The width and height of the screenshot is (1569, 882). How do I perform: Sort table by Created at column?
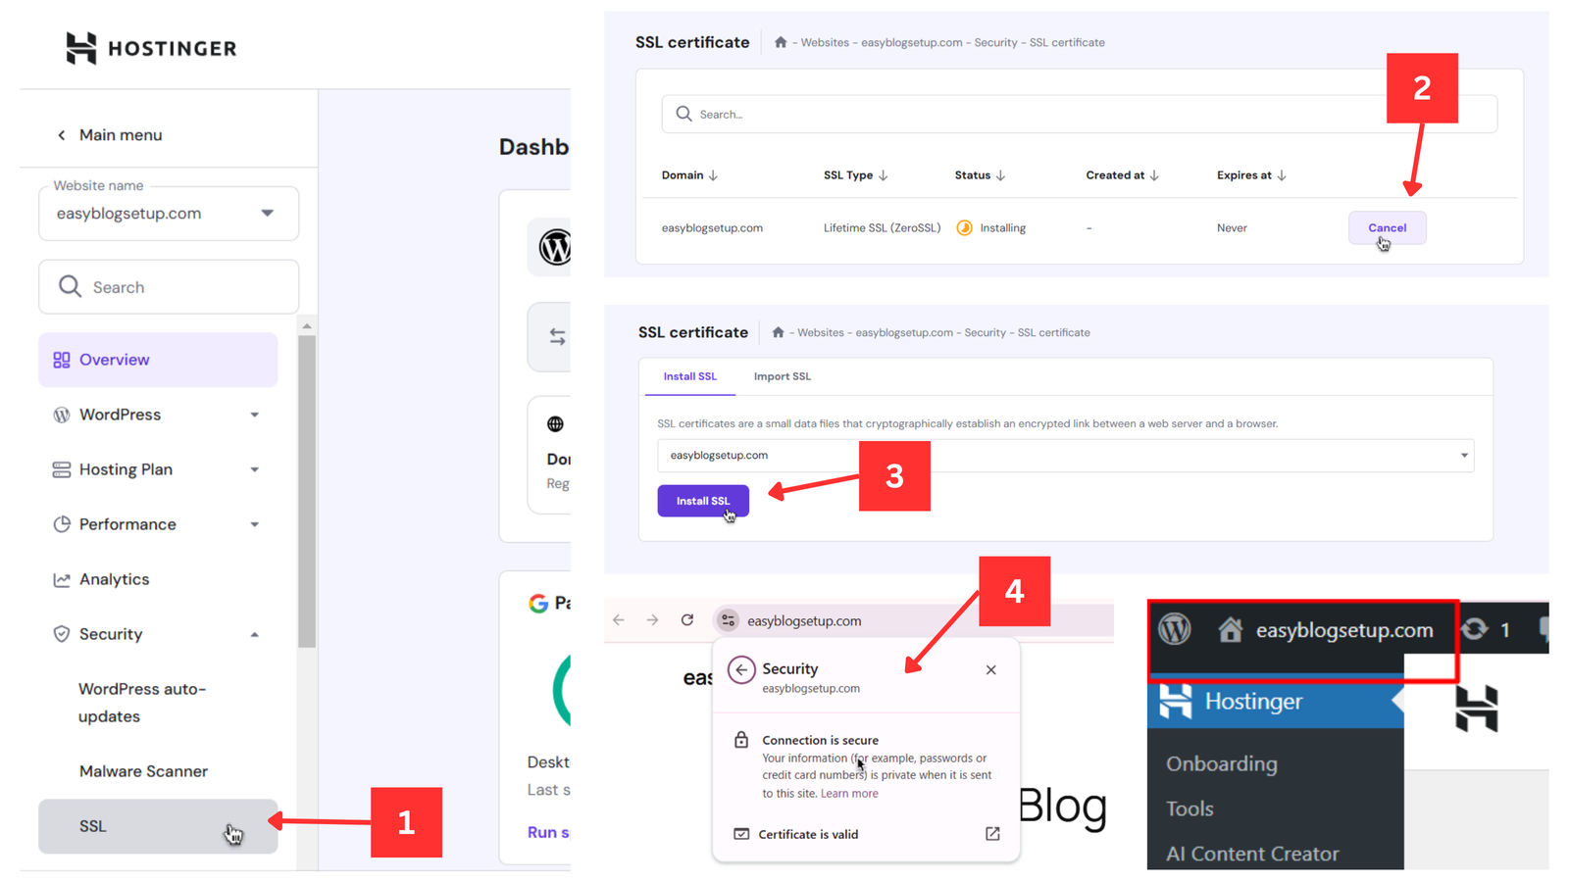(1122, 175)
